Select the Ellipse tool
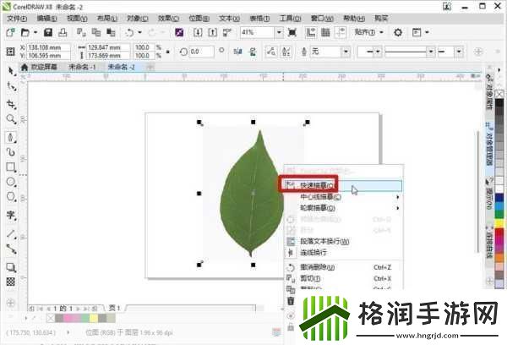507x345 pixels. [x=11, y=182]
